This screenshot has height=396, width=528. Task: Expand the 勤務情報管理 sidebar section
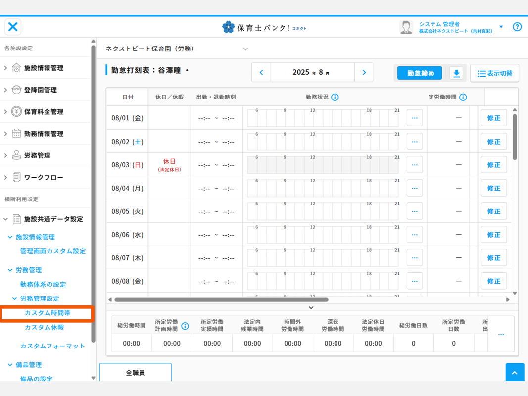point(44,134)
